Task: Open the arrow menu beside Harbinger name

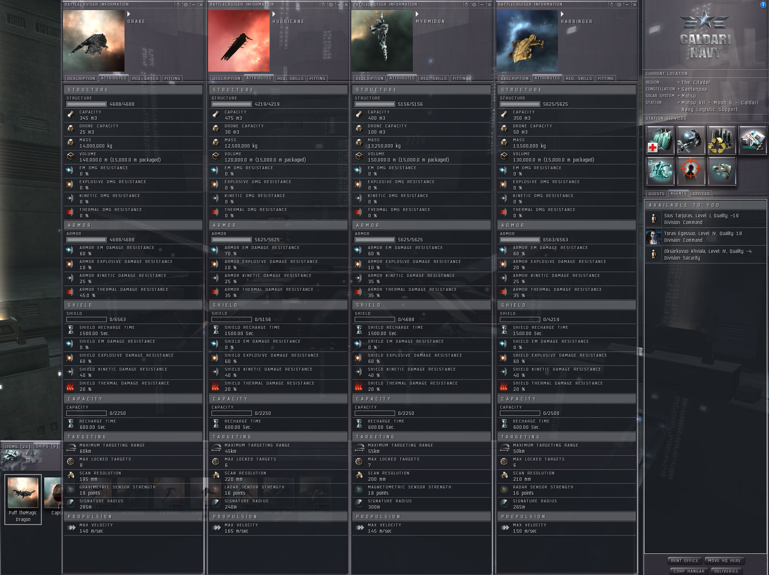Action: tap(562, 14)
